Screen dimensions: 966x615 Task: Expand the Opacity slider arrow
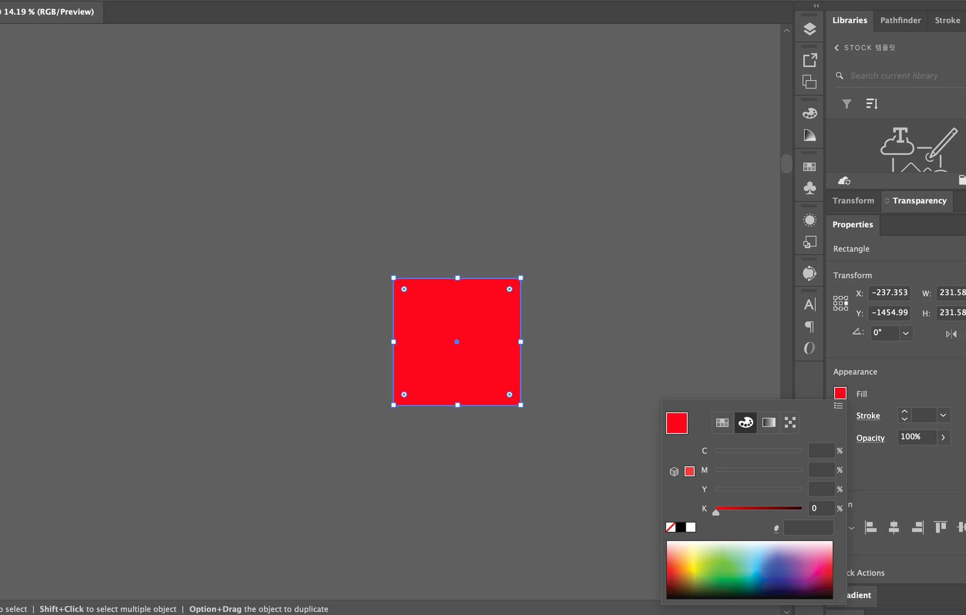943,437
